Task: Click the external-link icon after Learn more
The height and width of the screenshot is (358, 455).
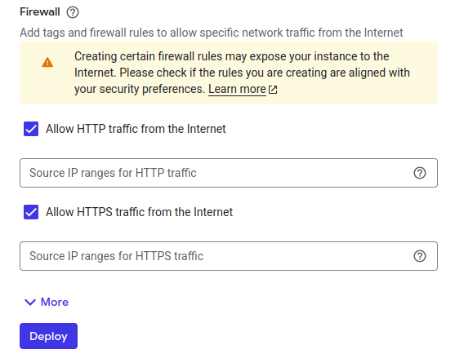Action: click(273, 90)
